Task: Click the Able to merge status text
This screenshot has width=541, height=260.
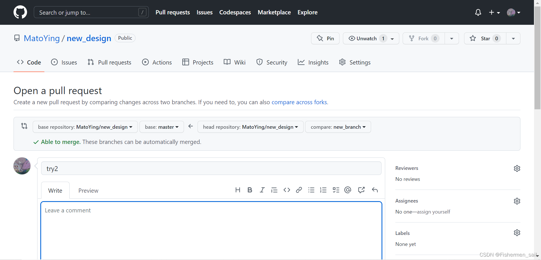Action: [x=61, y=142]
